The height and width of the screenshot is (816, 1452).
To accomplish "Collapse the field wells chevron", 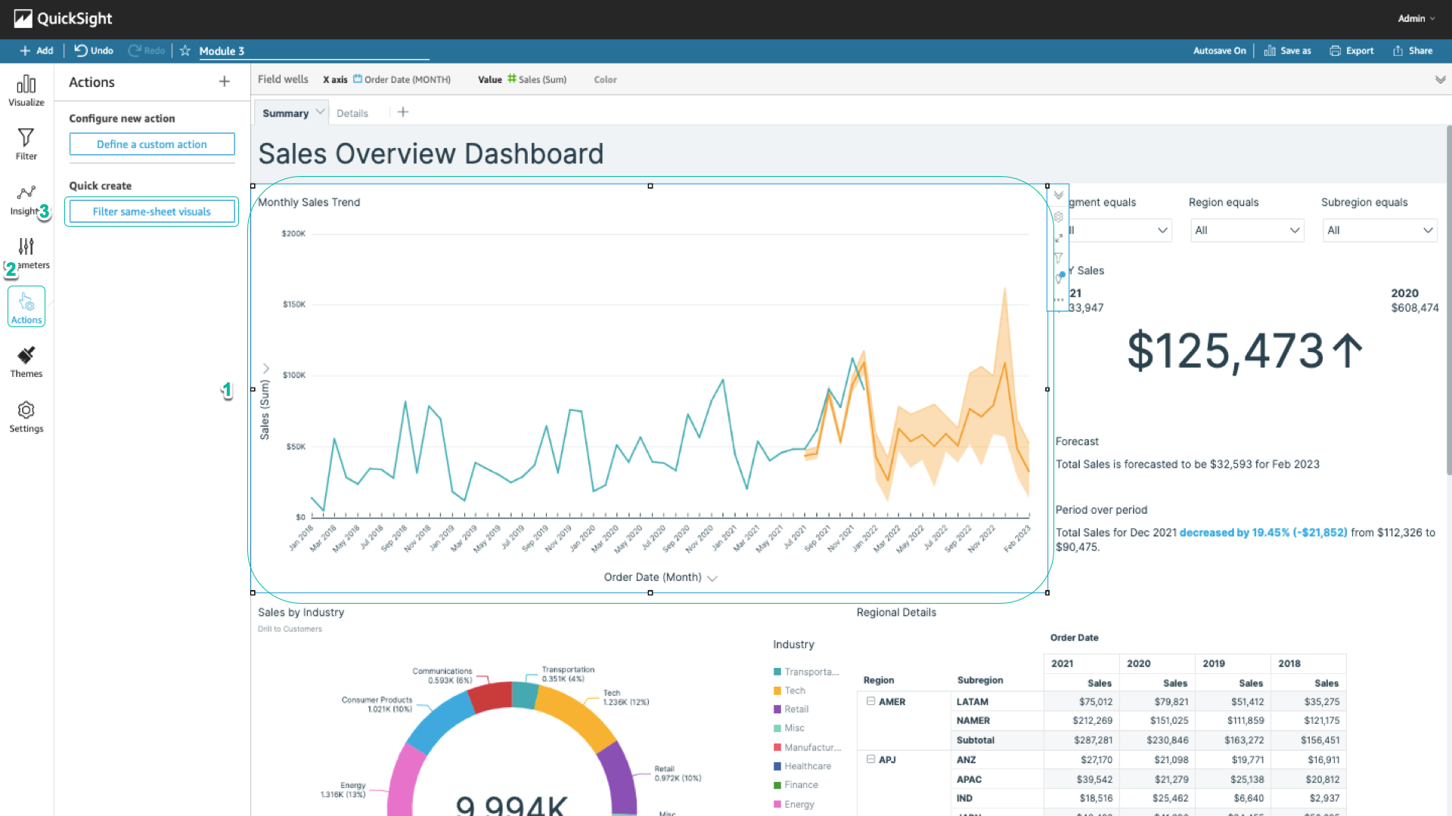I will 1440,79.
